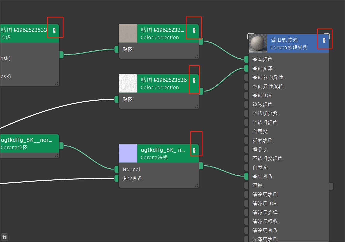Click the resize grip of 贴图 #19625233... Color Correction node

196,57
